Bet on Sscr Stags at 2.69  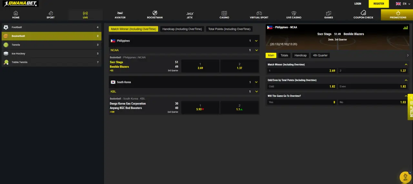click(200, 66)
